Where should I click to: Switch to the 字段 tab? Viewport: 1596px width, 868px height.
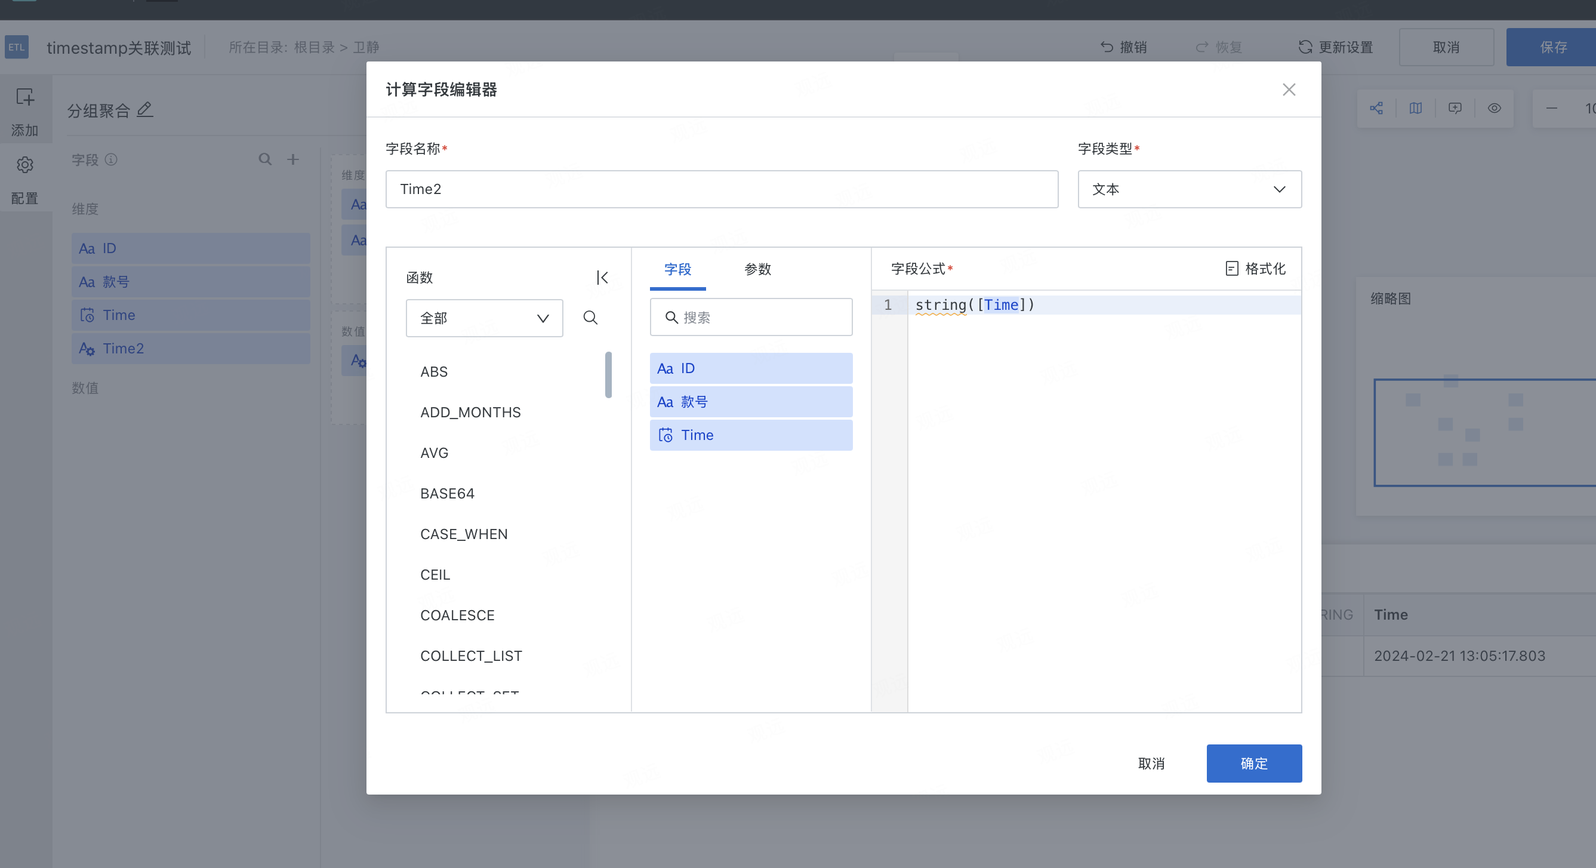click(x=677, y=270)
